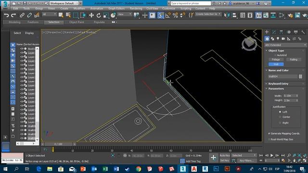Click the Redo arrow in main toolbar
This screenshot has height=173, width=308.
click(13, 15)
